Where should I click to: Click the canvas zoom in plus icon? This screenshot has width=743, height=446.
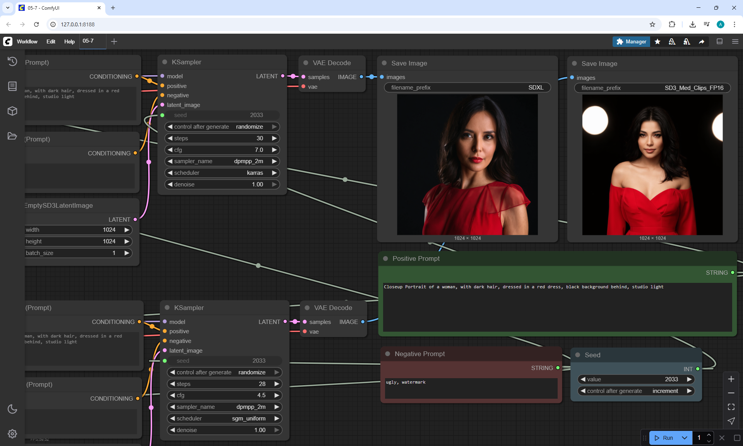pos(731,379)
